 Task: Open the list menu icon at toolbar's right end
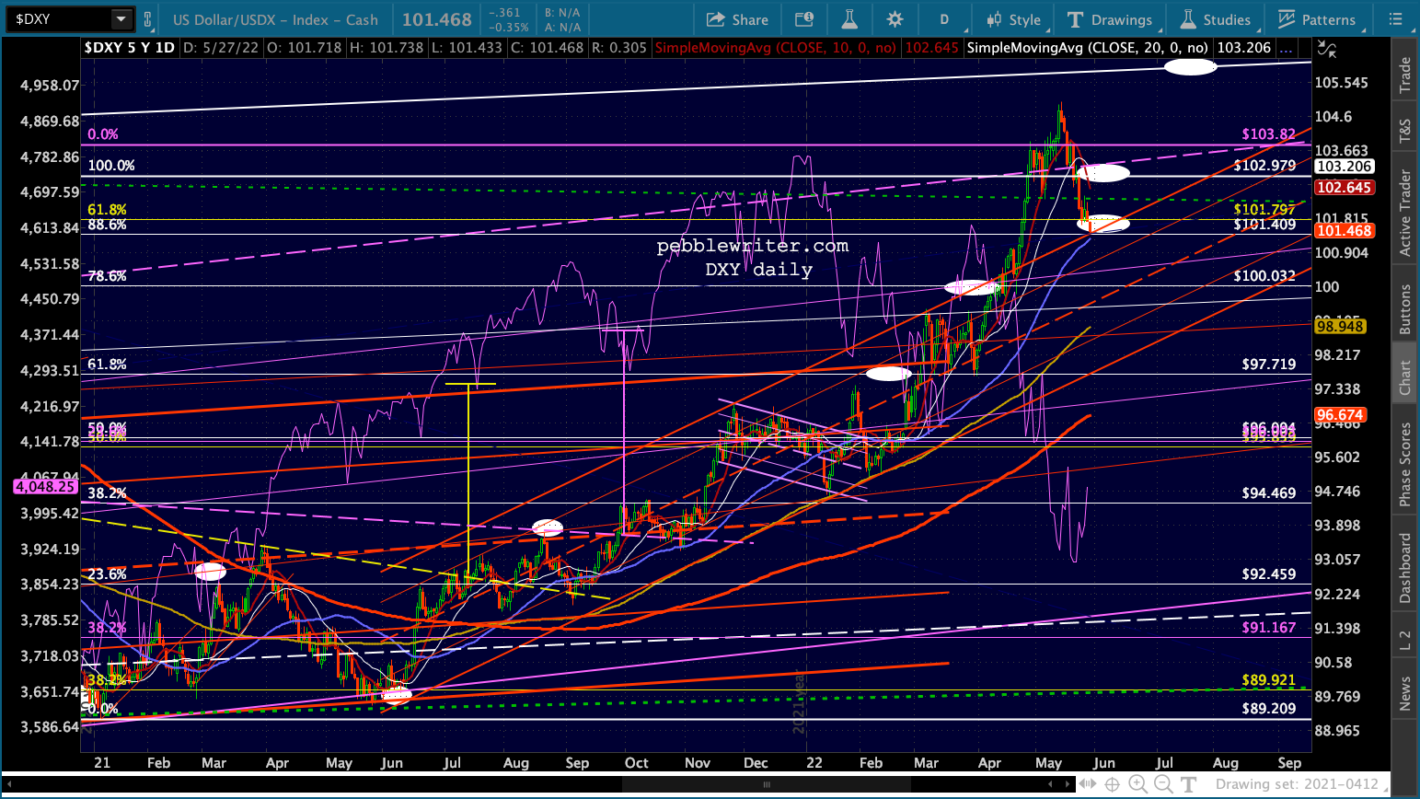point(1396,19)
